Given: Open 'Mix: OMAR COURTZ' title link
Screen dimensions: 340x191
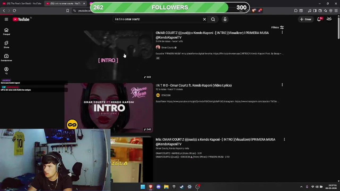Looking at the screenshot, I should tap(215, 142).
